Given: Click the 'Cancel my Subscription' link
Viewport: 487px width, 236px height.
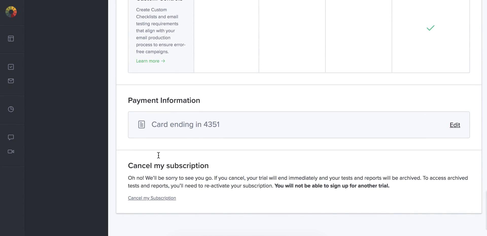Looking at the screenshot, I should pos(152,198).
